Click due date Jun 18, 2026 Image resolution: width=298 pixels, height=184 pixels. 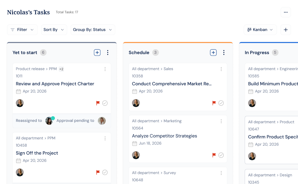150,143
